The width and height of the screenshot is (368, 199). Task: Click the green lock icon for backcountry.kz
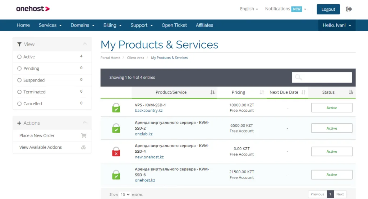(x=116, y=108)
